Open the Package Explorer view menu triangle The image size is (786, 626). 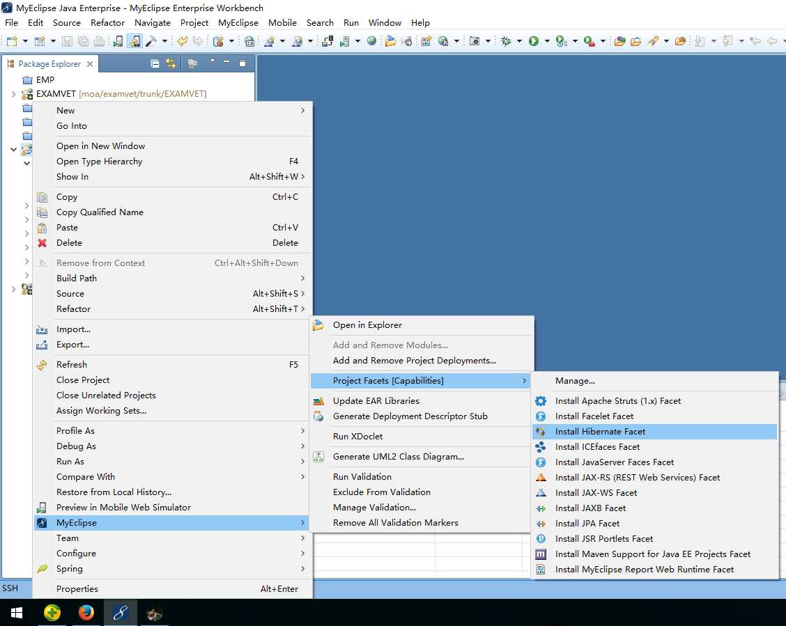[x=212, y=61]
